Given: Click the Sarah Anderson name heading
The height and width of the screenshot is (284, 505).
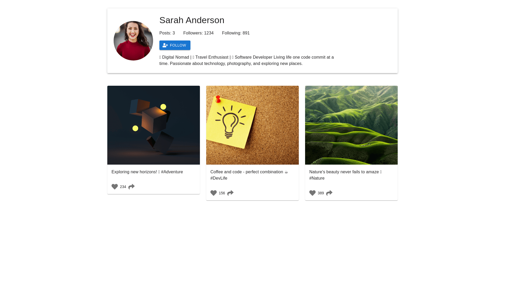Looking at the screenshot, I should coord(192,20).
